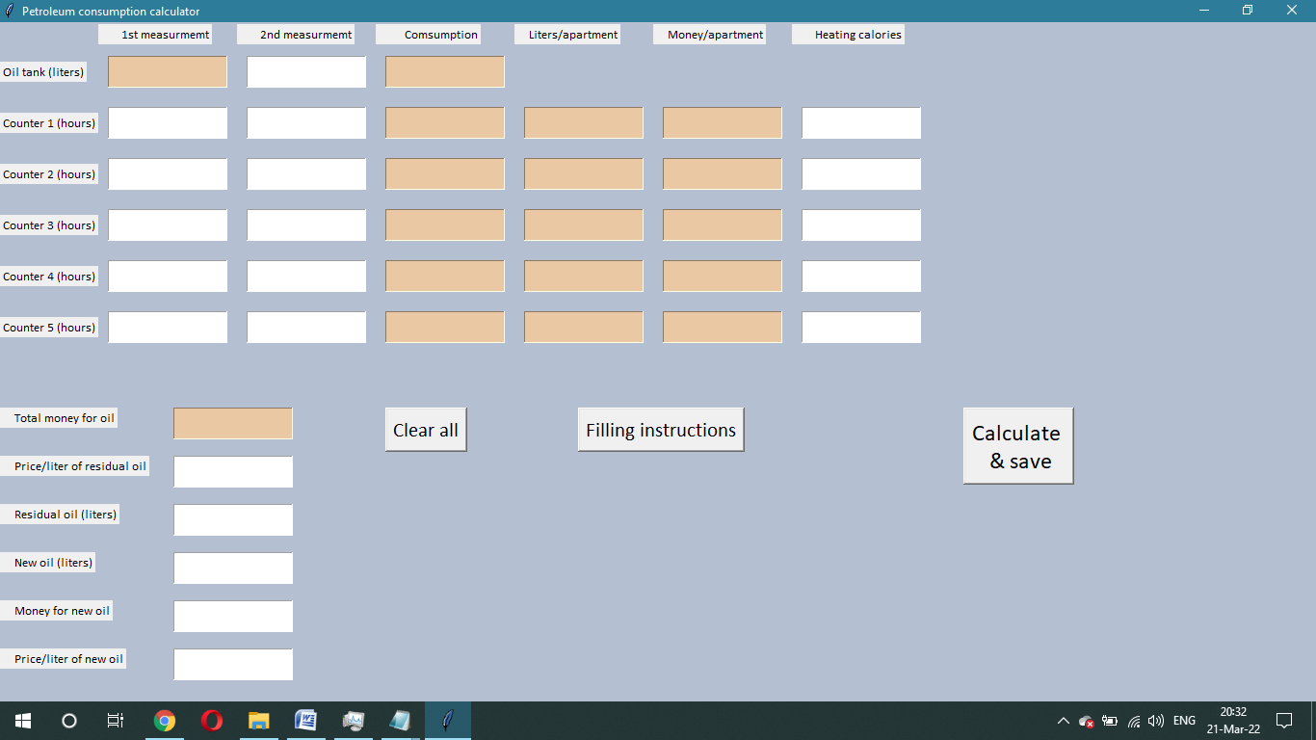
Task: Open Microsoft Word from the taskbar
Action: 305,720
